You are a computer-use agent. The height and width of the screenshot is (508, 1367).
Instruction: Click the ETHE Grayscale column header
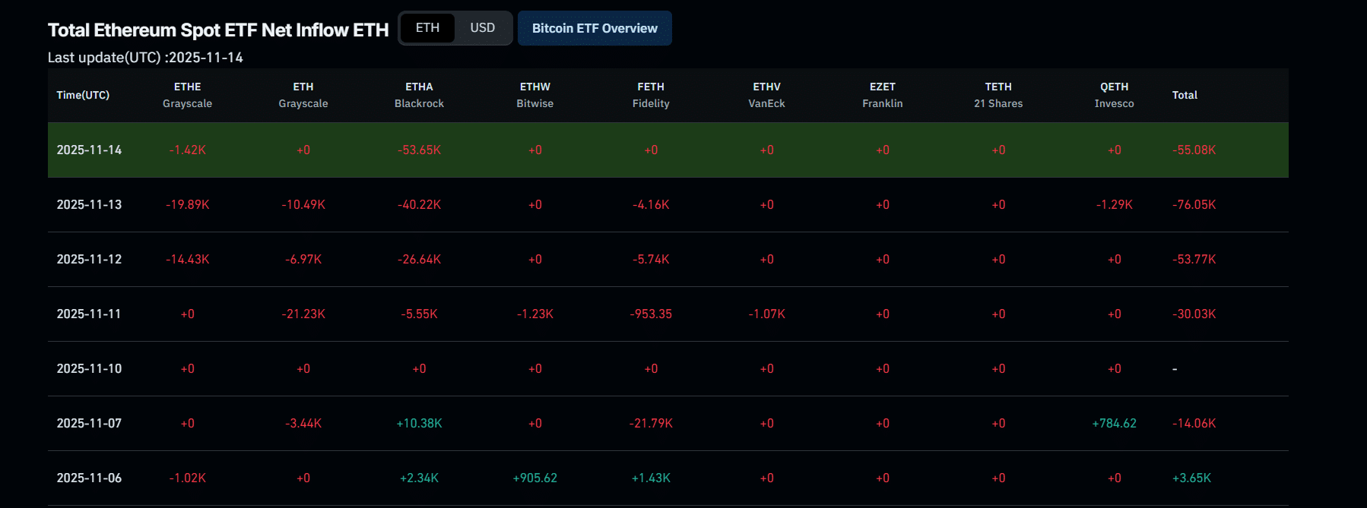[187, 95]
